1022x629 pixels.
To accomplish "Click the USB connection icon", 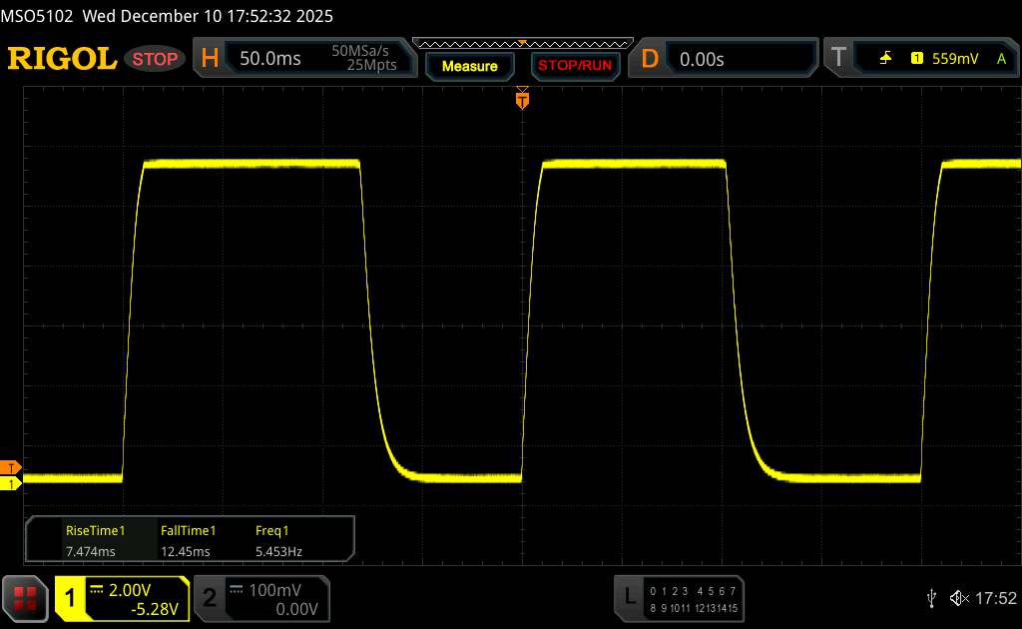I will [932, 598].
